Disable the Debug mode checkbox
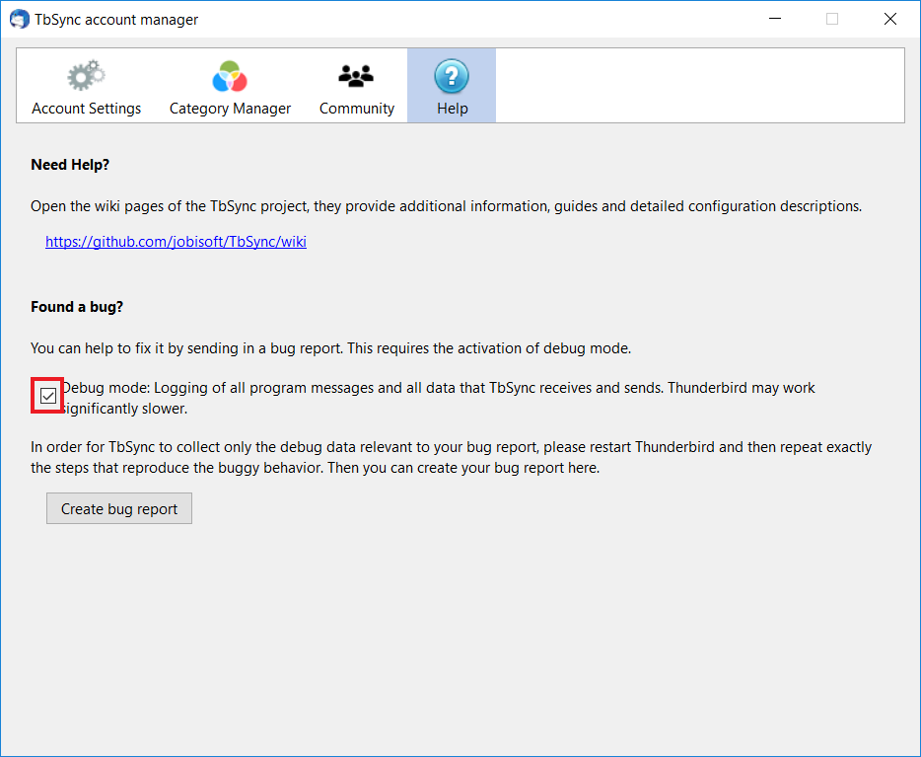 point(48,396)
